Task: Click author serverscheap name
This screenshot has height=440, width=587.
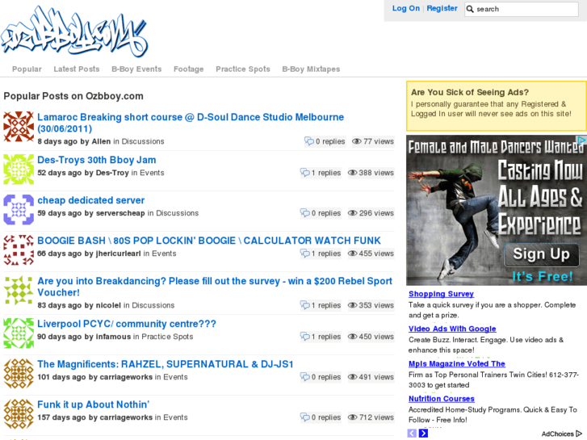Action: pos(120,213)
